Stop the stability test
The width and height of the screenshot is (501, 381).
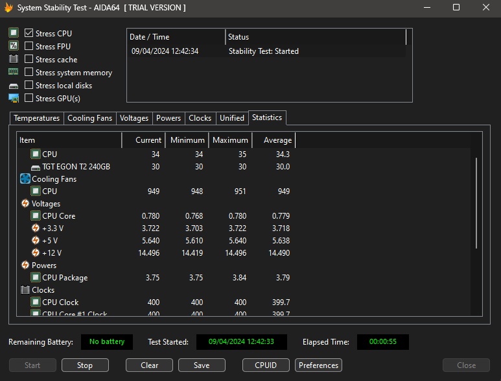85,365
